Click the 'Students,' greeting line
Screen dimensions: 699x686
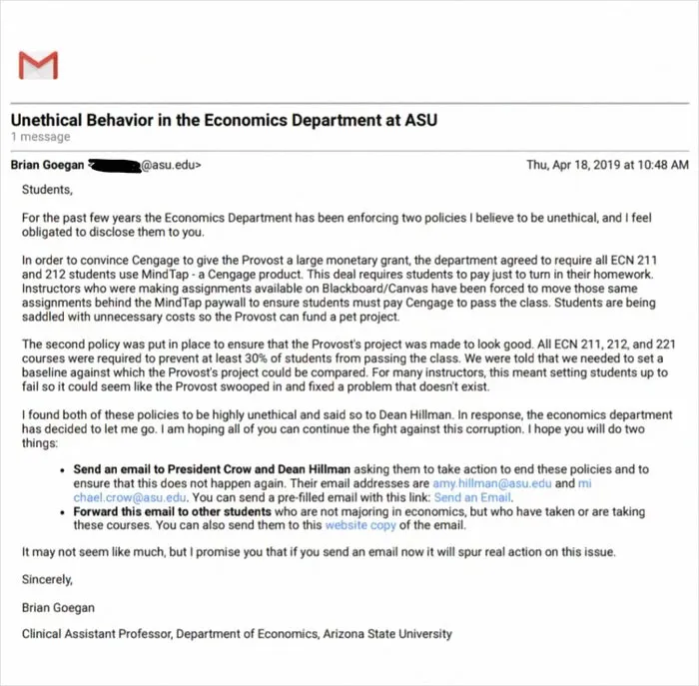click(47, 190)
